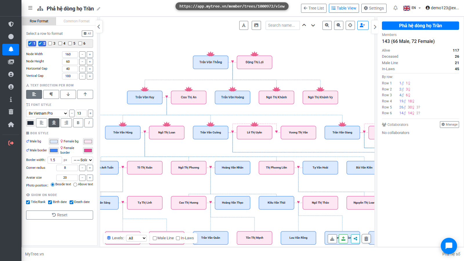This screenshot has width=464, height=261.
Task: Open the notifications bell
Action: point(395,8)
